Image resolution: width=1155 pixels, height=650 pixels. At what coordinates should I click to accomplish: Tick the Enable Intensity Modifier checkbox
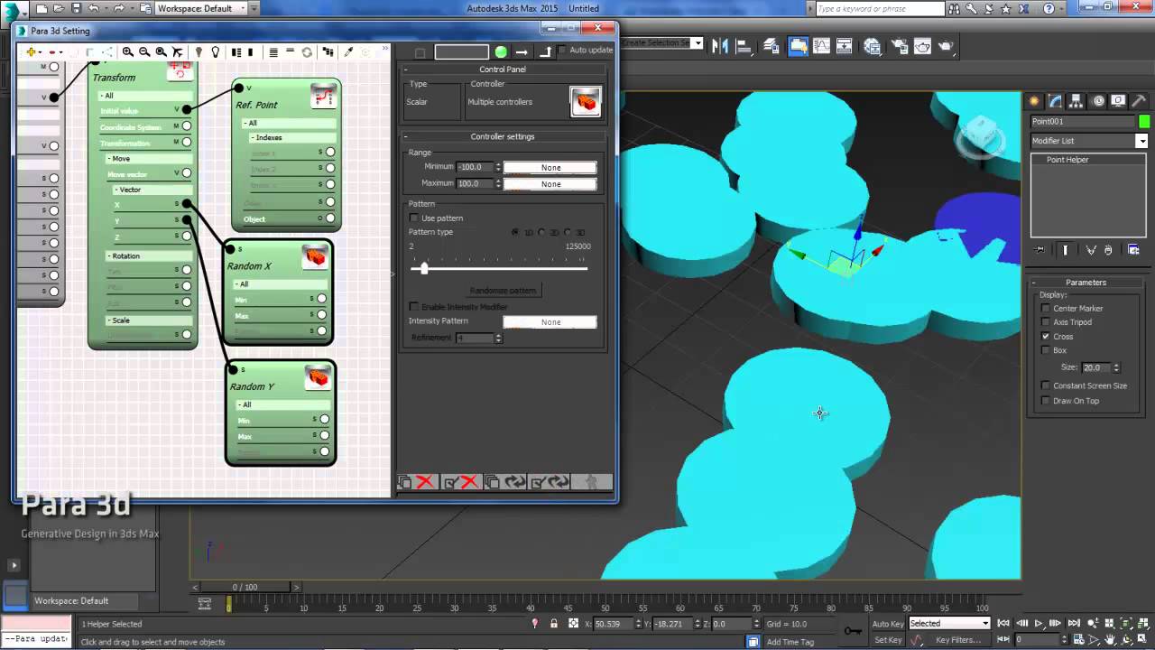tap(415, 307)
